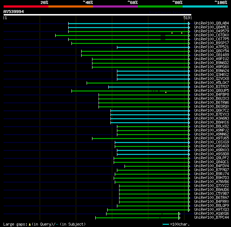231x227 pixels.
Task: Click the purple ~60% legend segment
Action: pyautogui.click(x=115, y=6)
